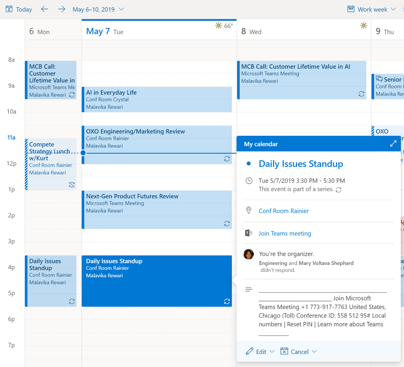Click Join Teams meeting link
Image resolution: width=404 pixels, height=367 pixels.
285,233
